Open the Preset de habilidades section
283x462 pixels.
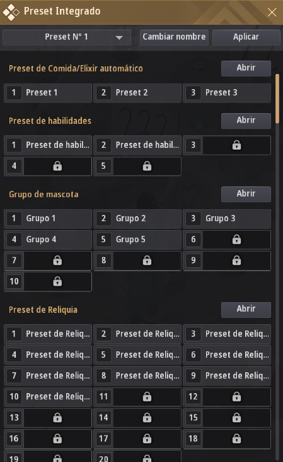click(246, 121)
